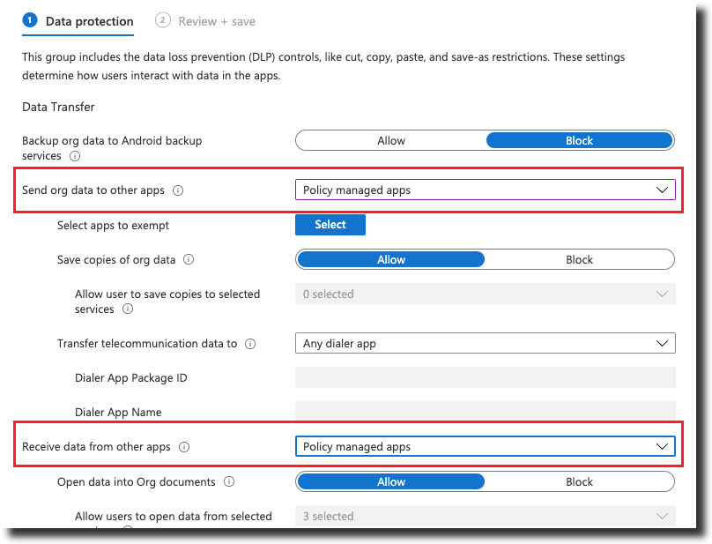Expand Transfer telecommunication data dropdown
The width and height of the screenshot is (712, 544).
coord(485,344)
